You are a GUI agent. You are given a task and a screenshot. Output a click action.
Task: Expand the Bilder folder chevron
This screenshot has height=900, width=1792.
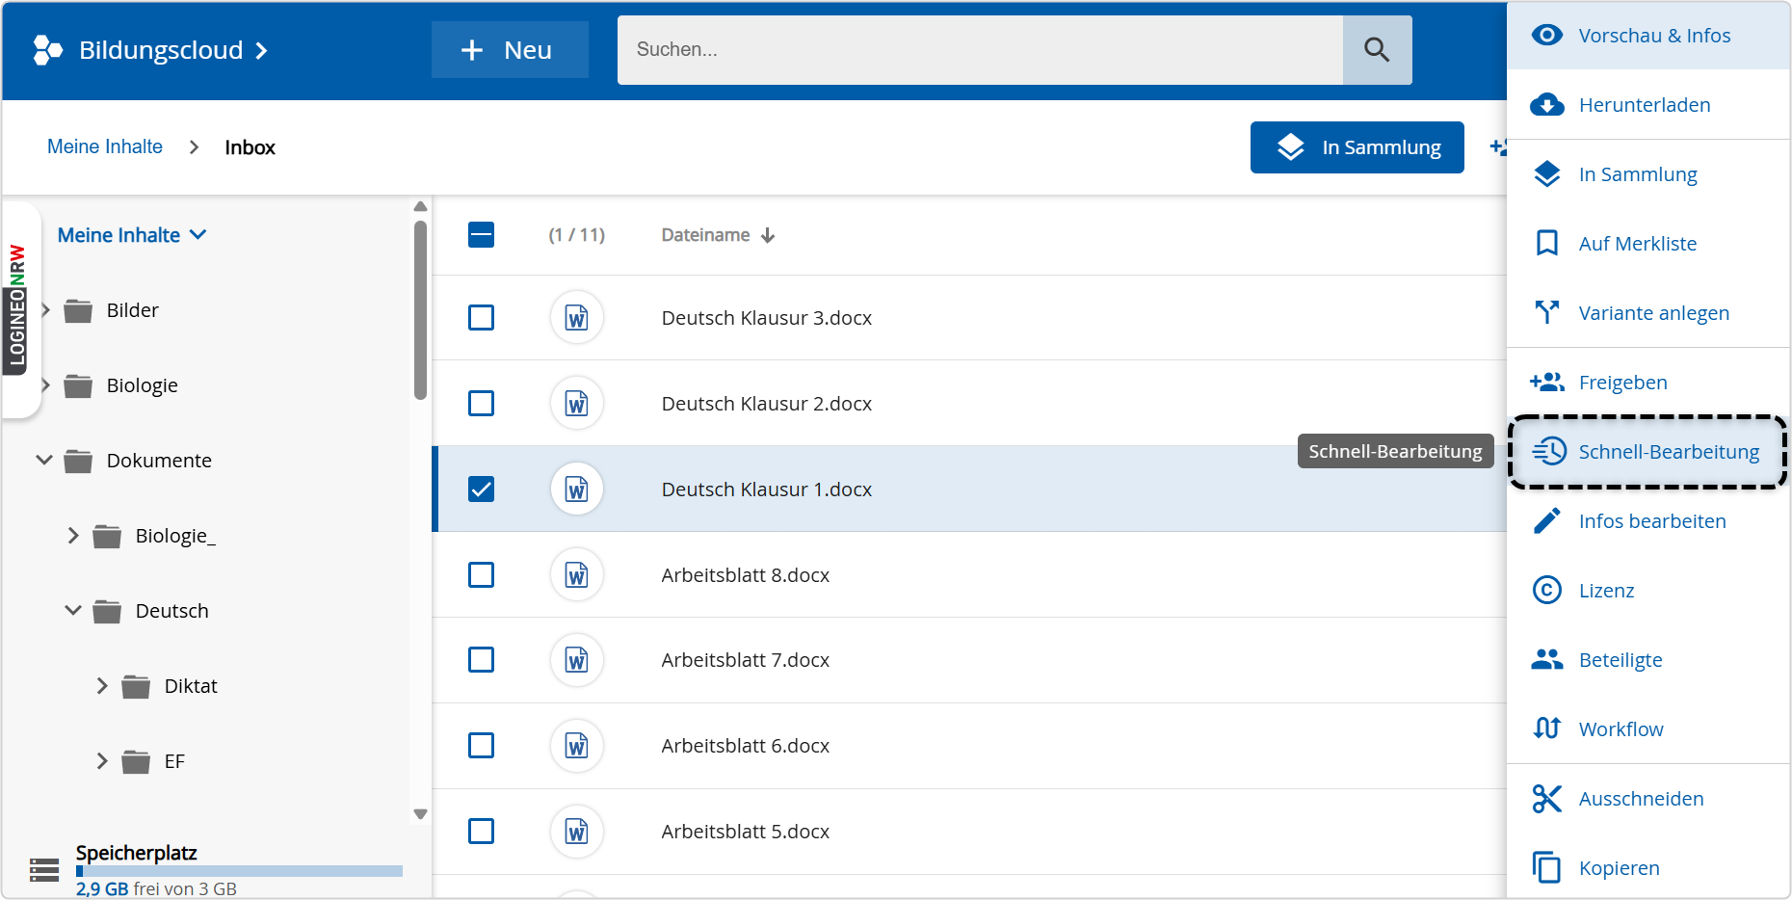45,310
